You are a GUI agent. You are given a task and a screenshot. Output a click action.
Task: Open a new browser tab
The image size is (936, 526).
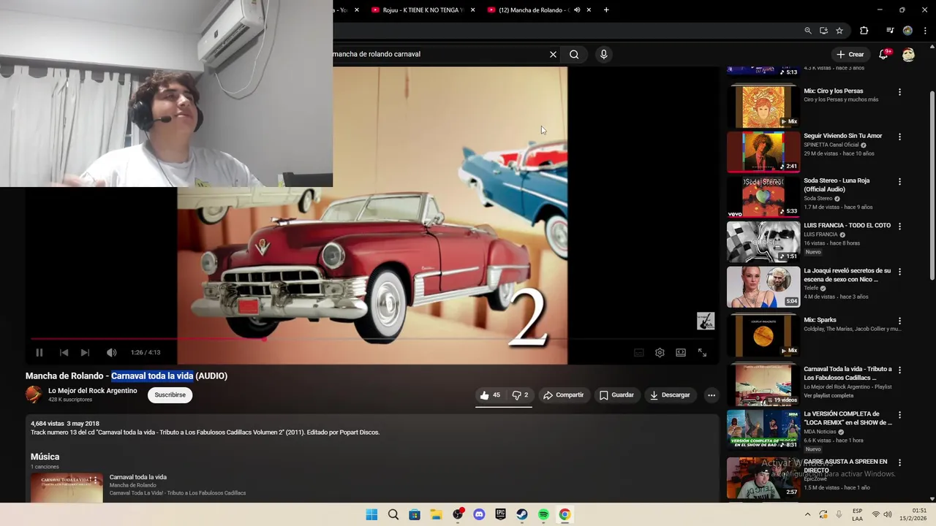(x=606, y=10)
